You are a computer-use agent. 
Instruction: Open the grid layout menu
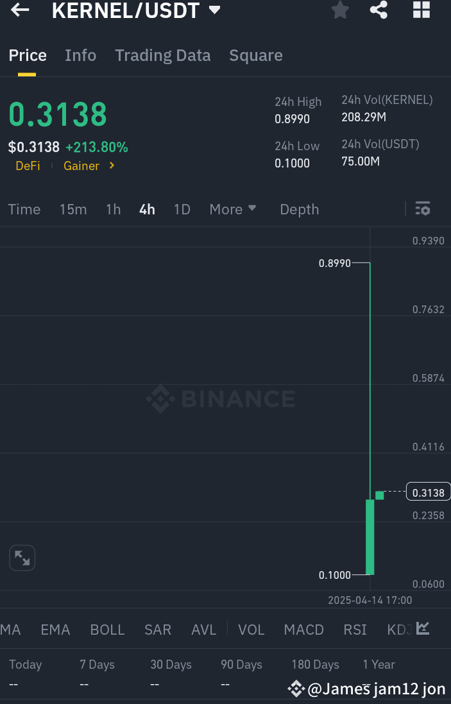[421, 10]
